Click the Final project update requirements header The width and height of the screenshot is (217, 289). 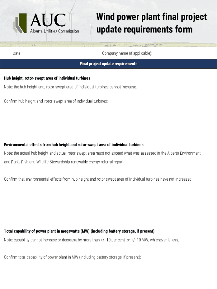(108, 64)
